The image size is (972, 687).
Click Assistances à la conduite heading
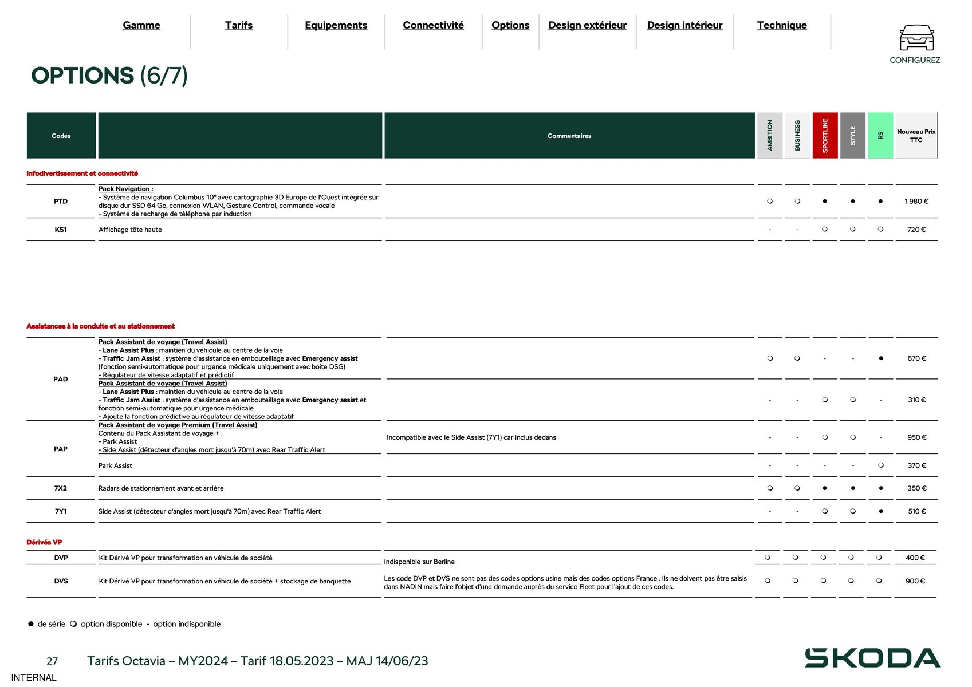100,326
